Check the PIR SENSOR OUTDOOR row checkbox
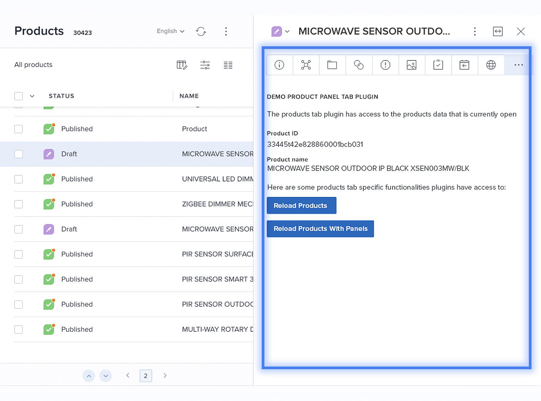The image size is (541, 401). 19,304
